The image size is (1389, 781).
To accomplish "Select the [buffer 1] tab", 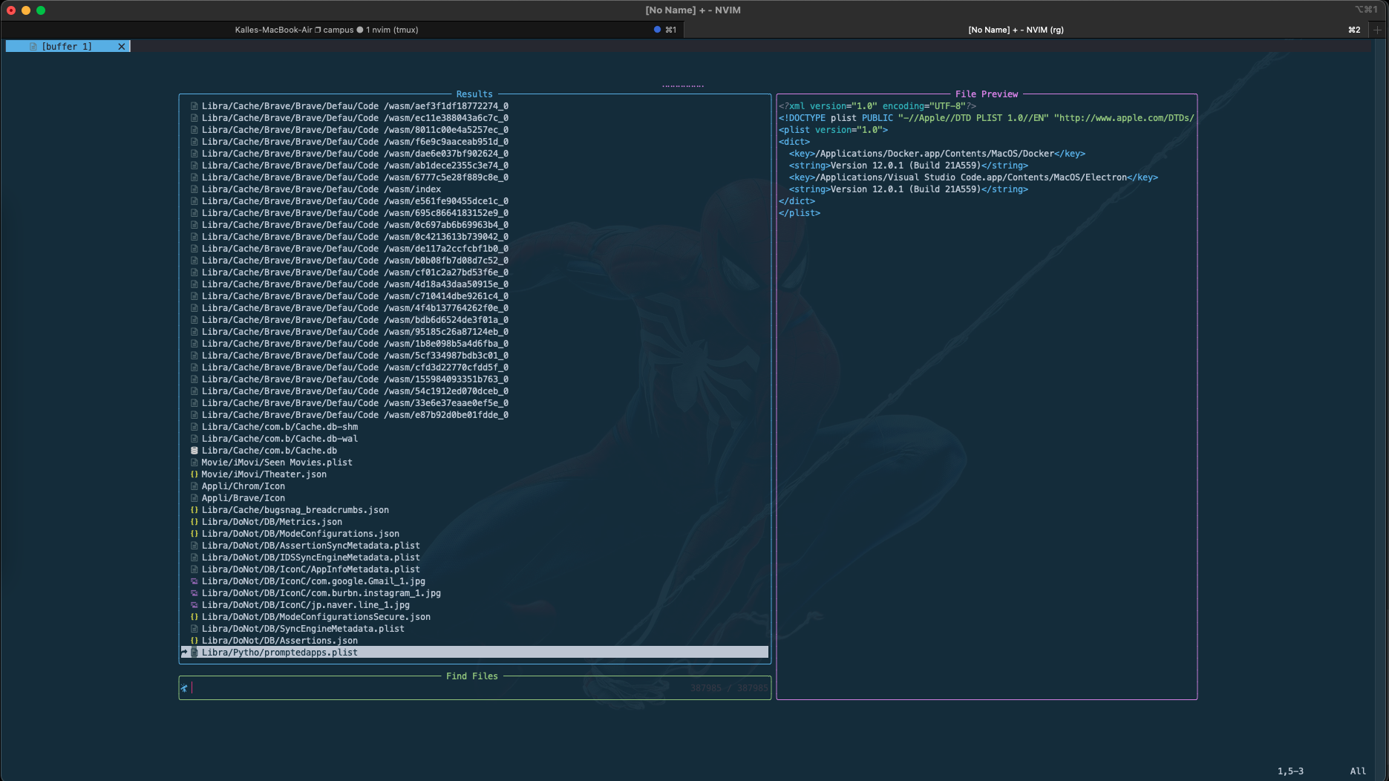I will pyautogui.click(x=67, y=47).
